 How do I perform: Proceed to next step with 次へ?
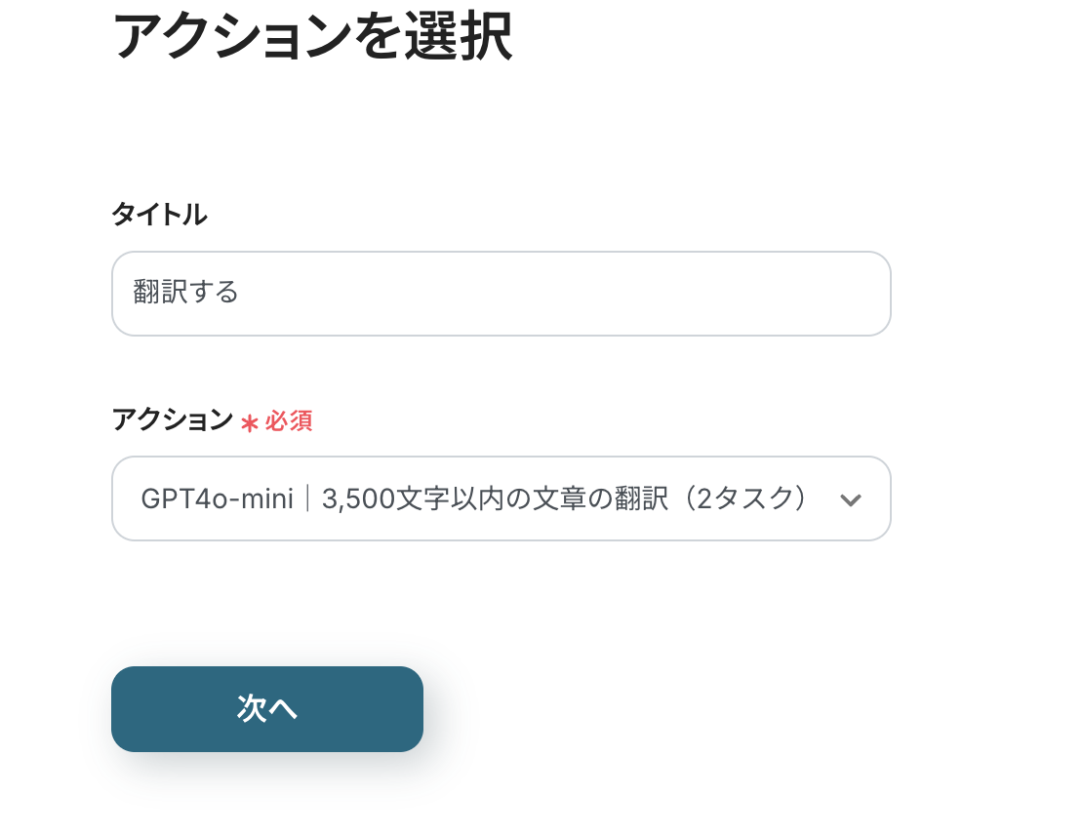coord(266,709)
